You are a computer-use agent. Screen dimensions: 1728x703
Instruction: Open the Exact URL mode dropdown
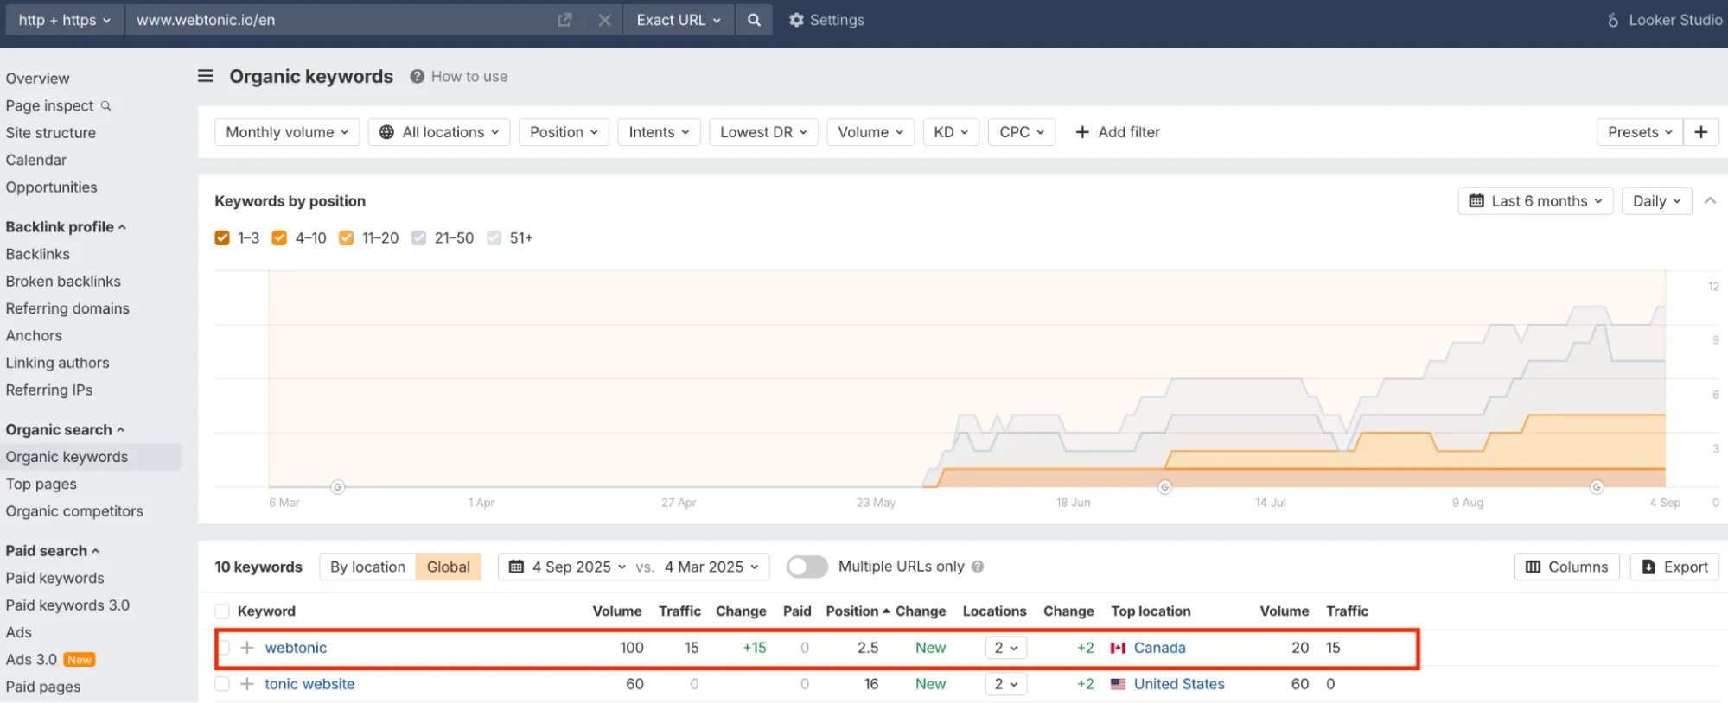coord(679,20)
